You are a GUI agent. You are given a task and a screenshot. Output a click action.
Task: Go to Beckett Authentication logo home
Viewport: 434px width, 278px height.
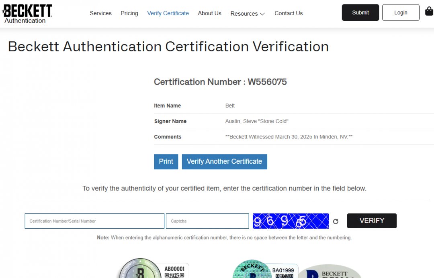(x=27, y=14)
